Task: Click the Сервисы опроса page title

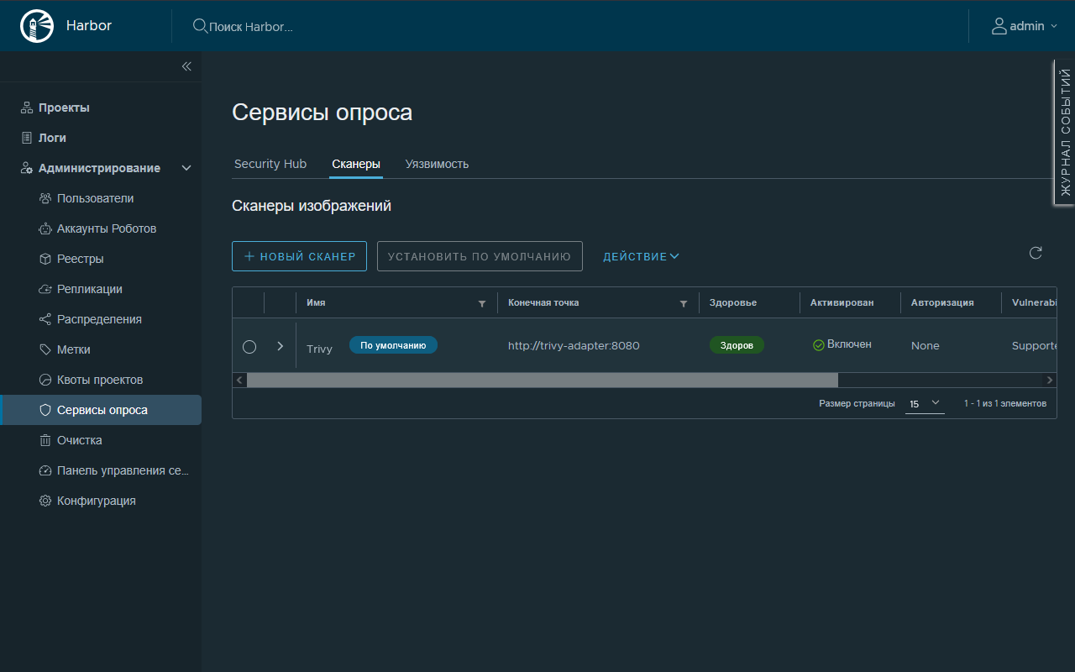Action: (322, 113)
